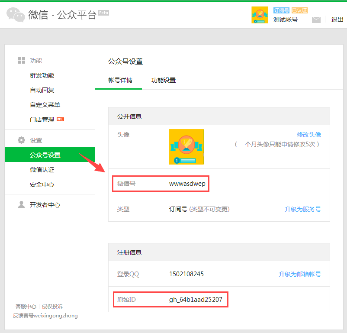Open 客服中心 footer link
347x333 pixels.
(x=26, y=307)
